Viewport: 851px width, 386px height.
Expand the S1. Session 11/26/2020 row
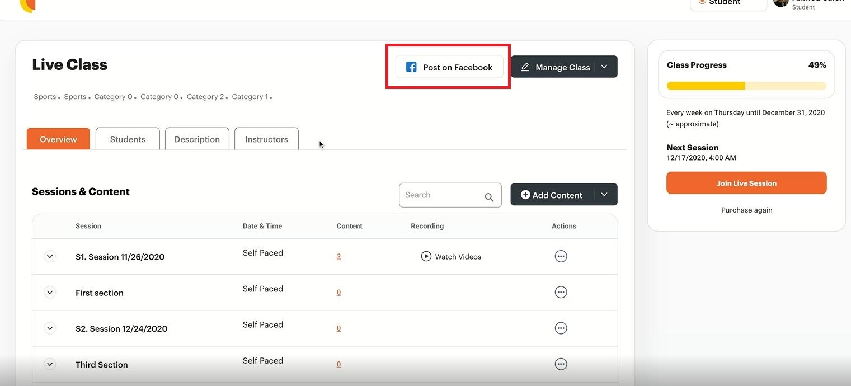pyautogui.click(x=50, y=256)
